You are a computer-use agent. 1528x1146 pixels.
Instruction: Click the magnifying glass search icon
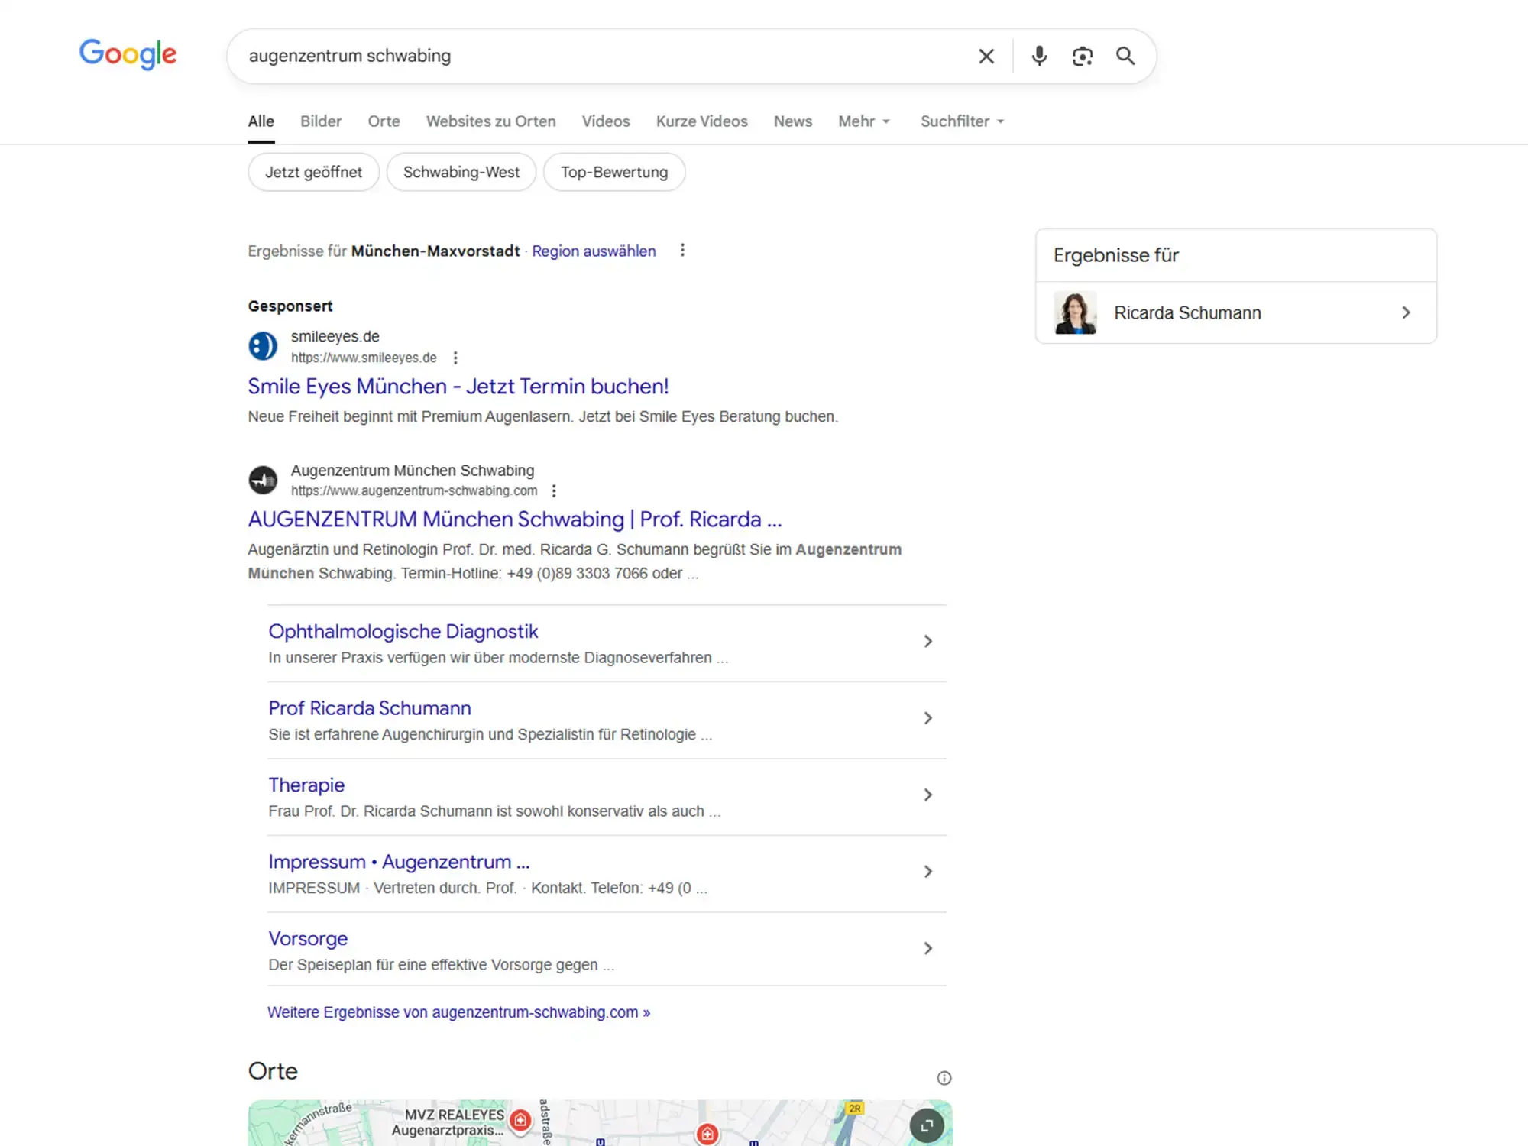1125,56
